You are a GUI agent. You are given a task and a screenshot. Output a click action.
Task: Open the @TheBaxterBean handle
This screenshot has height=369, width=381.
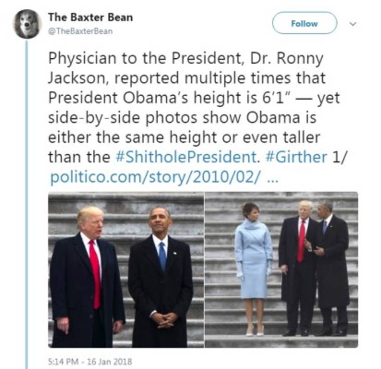click(80, 31)
